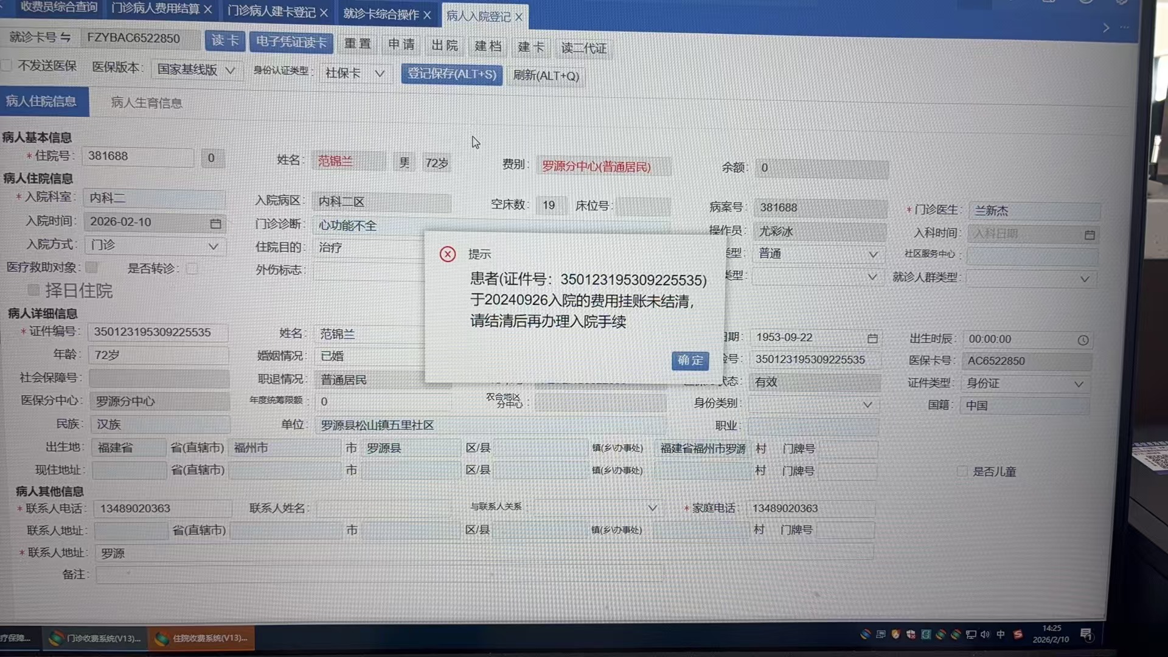This screenshot has height=657, width=1168.
Task: Open the 入科时间 calendar icon
Action: click(x=1090, y=234)
